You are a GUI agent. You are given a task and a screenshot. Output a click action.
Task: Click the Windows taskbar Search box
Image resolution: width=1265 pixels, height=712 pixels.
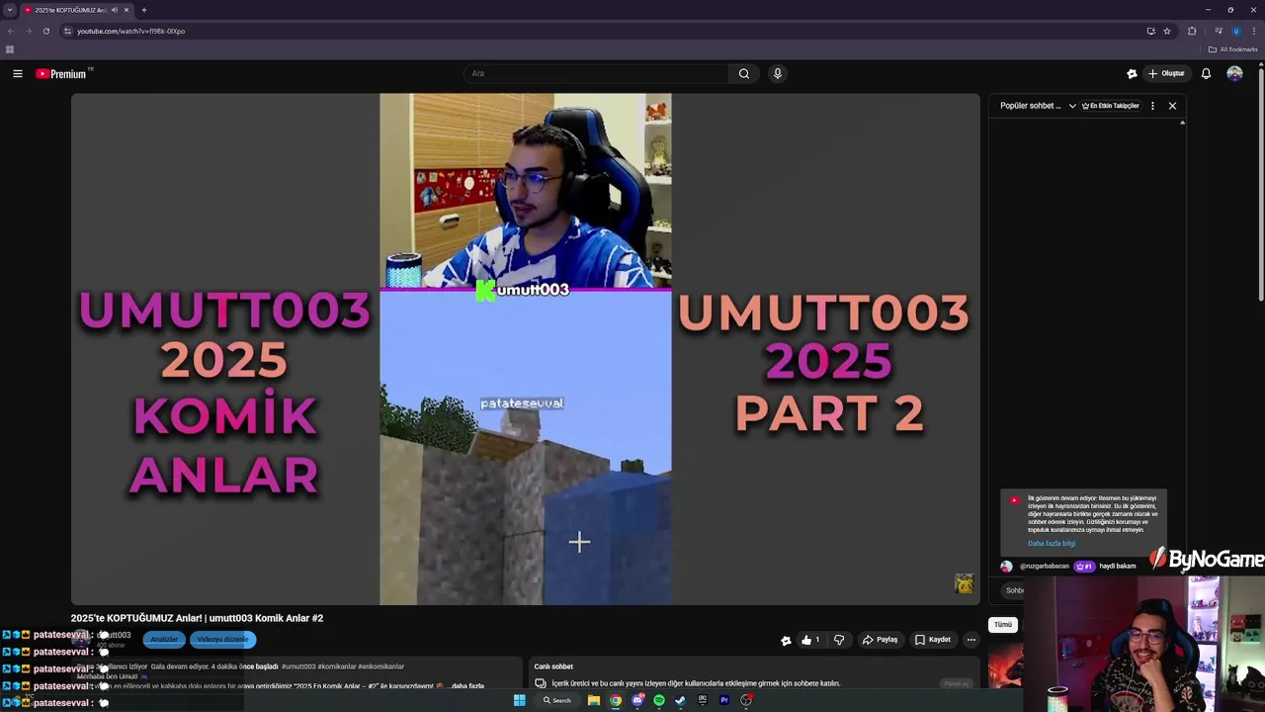pos(556,700)
